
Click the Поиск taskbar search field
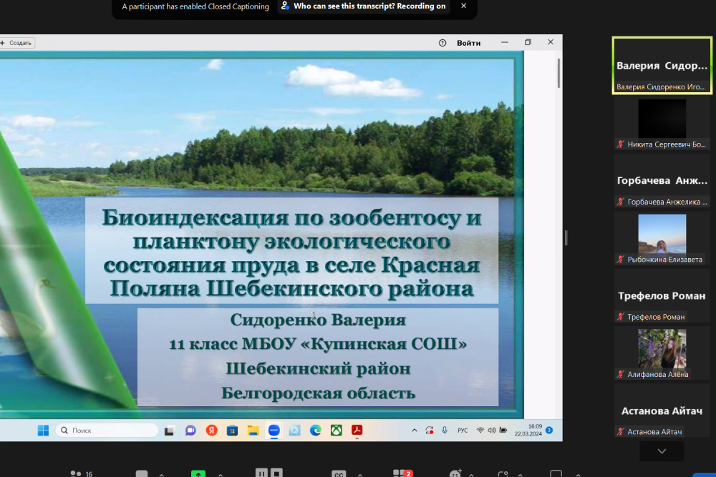point(107,431)
